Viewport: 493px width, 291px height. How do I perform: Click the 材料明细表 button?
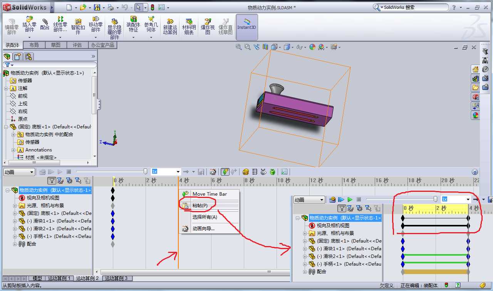[189, 26]
